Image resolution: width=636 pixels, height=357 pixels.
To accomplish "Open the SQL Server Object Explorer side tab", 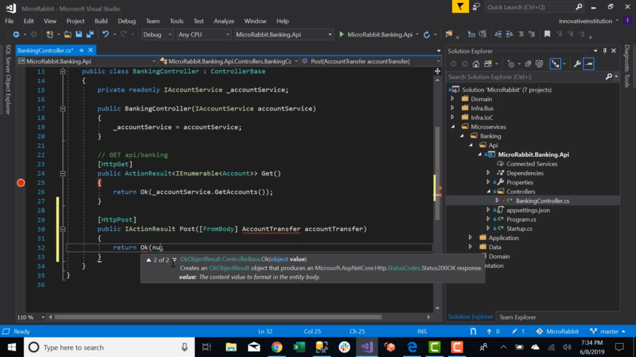I will 7,79.
